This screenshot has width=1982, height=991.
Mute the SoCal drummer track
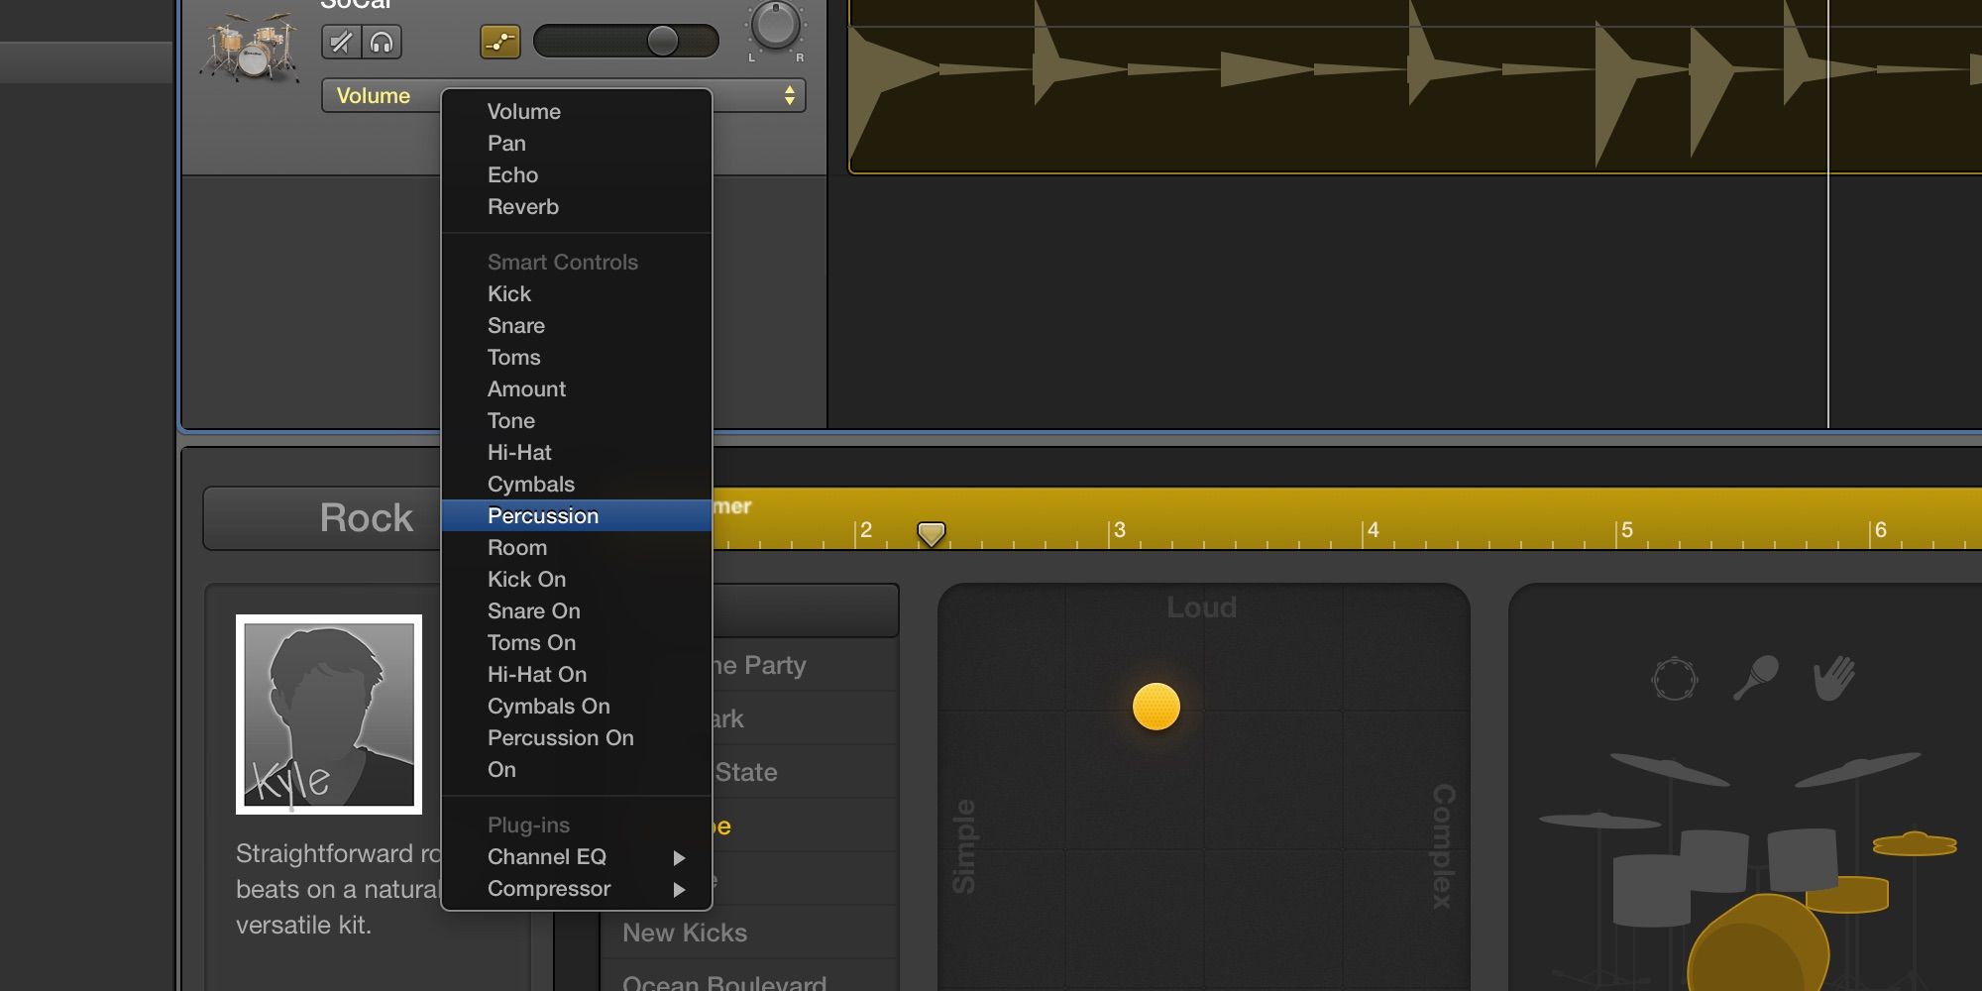click(341, 42)
